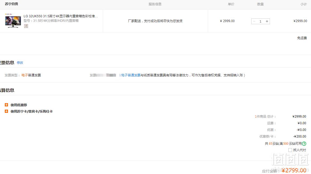Tick the 找人代付 checkbox

(290, 150)
